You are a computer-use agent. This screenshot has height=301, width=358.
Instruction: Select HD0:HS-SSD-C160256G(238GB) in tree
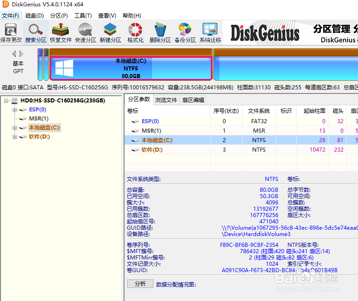click(x=62, y=101)
